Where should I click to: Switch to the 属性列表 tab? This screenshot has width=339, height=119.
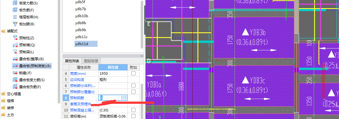[x=72, y=61]
